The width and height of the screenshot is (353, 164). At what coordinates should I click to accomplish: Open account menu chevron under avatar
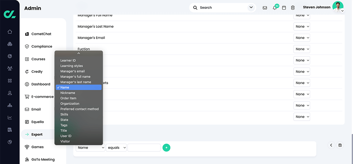click(x=342, y=11)
